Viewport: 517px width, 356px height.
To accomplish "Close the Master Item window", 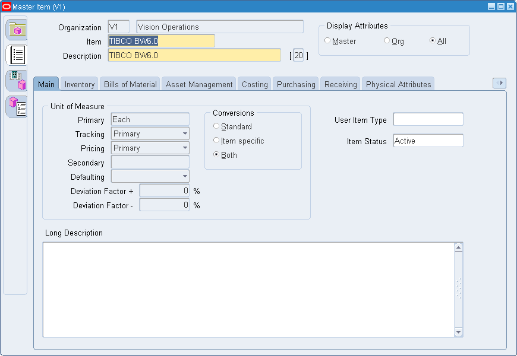I will click(x=510, y=7).
